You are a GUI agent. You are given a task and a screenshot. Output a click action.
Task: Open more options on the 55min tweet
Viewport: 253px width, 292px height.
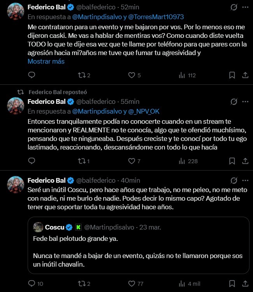pyautogui.click(x=244, y=101)
